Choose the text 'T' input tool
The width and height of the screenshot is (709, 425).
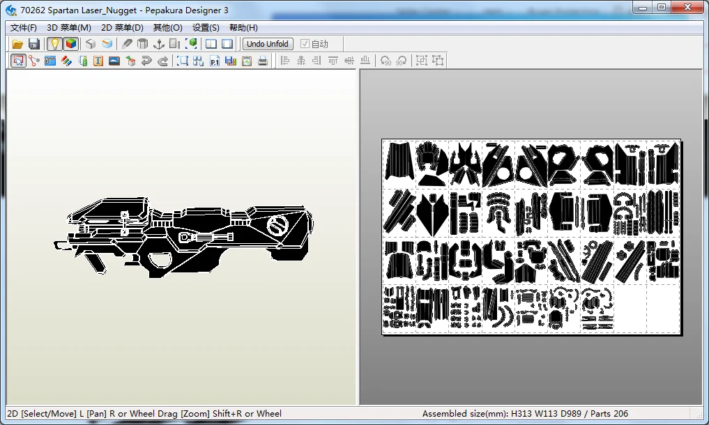click(x=98, y=61)
